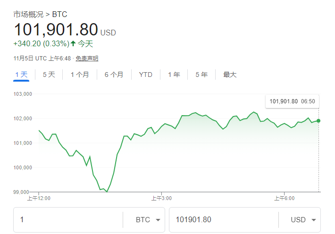This screenshot has height=234, width=335.
Task: Select the 最大 time range
Action: click(x=230, y=75)
